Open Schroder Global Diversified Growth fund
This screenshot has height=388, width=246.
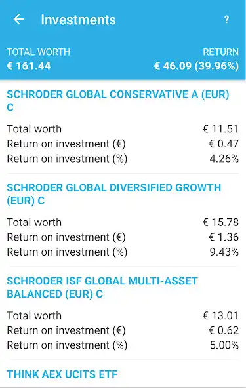pos(113,194)
